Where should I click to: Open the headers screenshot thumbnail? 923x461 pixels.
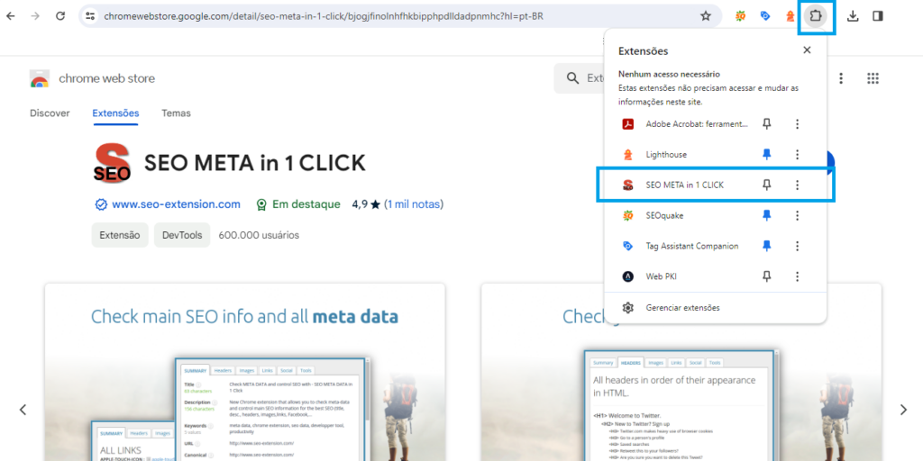point(681,372)
